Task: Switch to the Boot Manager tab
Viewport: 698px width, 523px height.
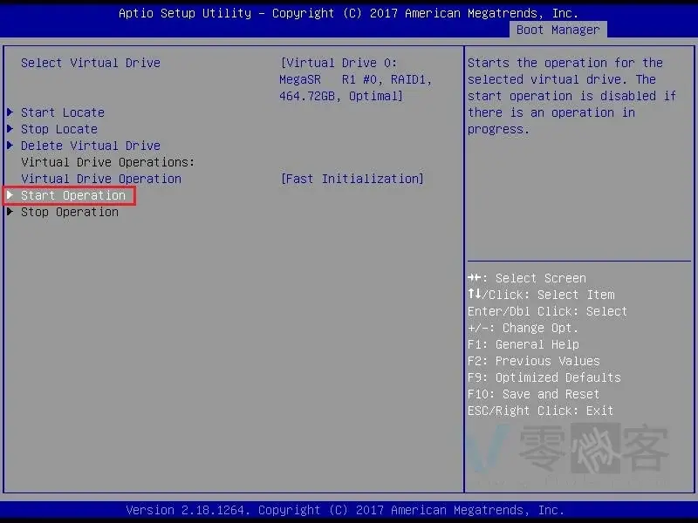Action: 558,30
